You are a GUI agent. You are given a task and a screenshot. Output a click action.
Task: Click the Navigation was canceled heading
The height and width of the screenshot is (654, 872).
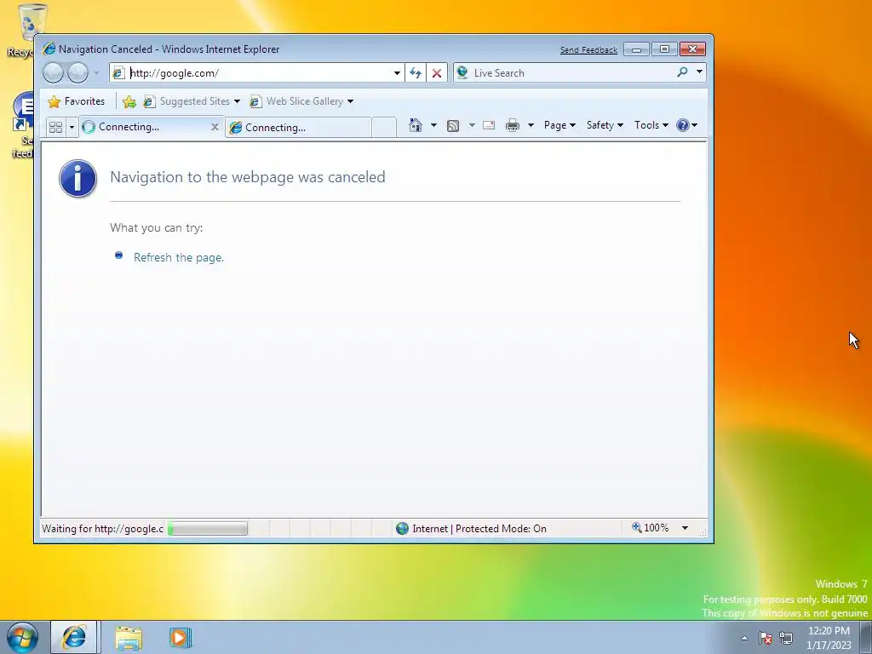248,177
